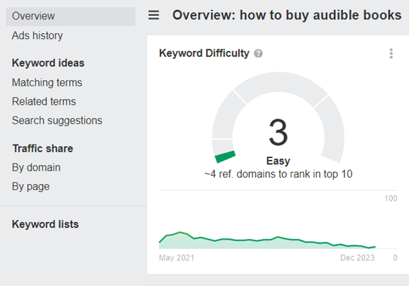Navigate to Search suggestions
409x286 pixels.
pos(57,121)
